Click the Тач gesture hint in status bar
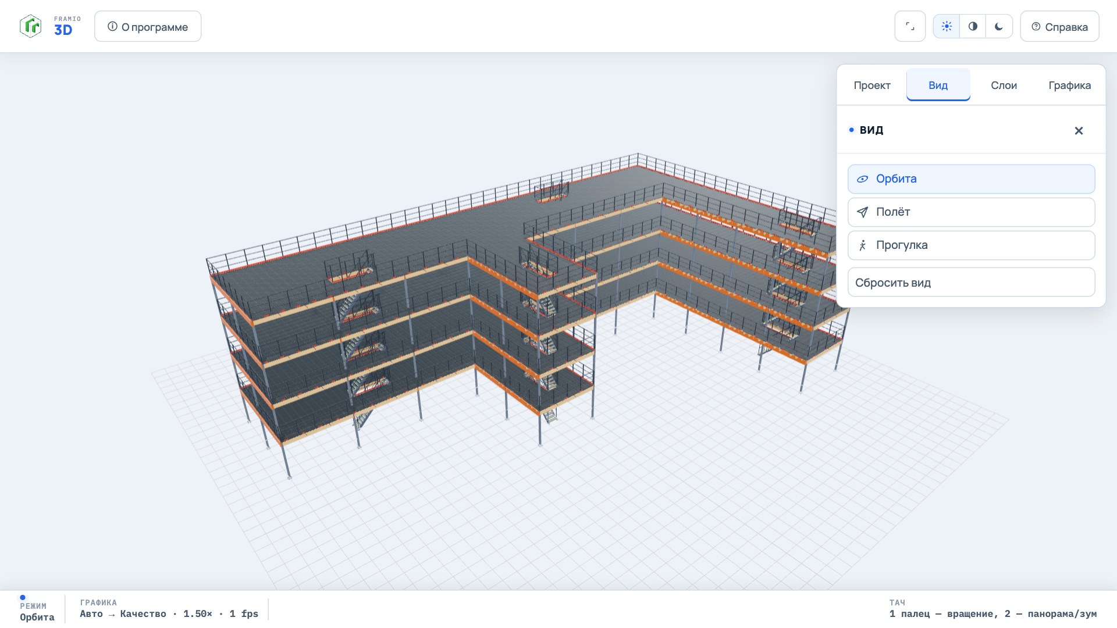 [x=993, y=609]
